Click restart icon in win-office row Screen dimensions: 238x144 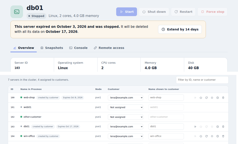(206, 136)
